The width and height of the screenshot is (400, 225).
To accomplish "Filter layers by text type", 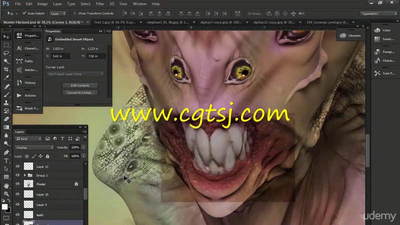I will tap(62, 139).
